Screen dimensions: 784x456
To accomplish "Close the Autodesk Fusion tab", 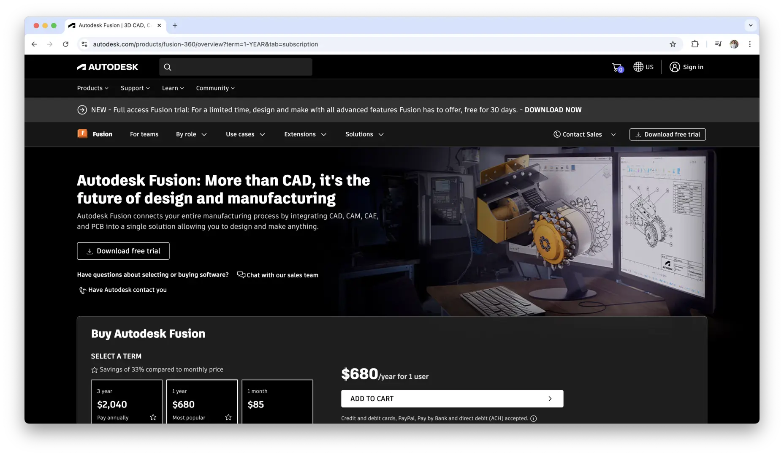I will [159, 25].
